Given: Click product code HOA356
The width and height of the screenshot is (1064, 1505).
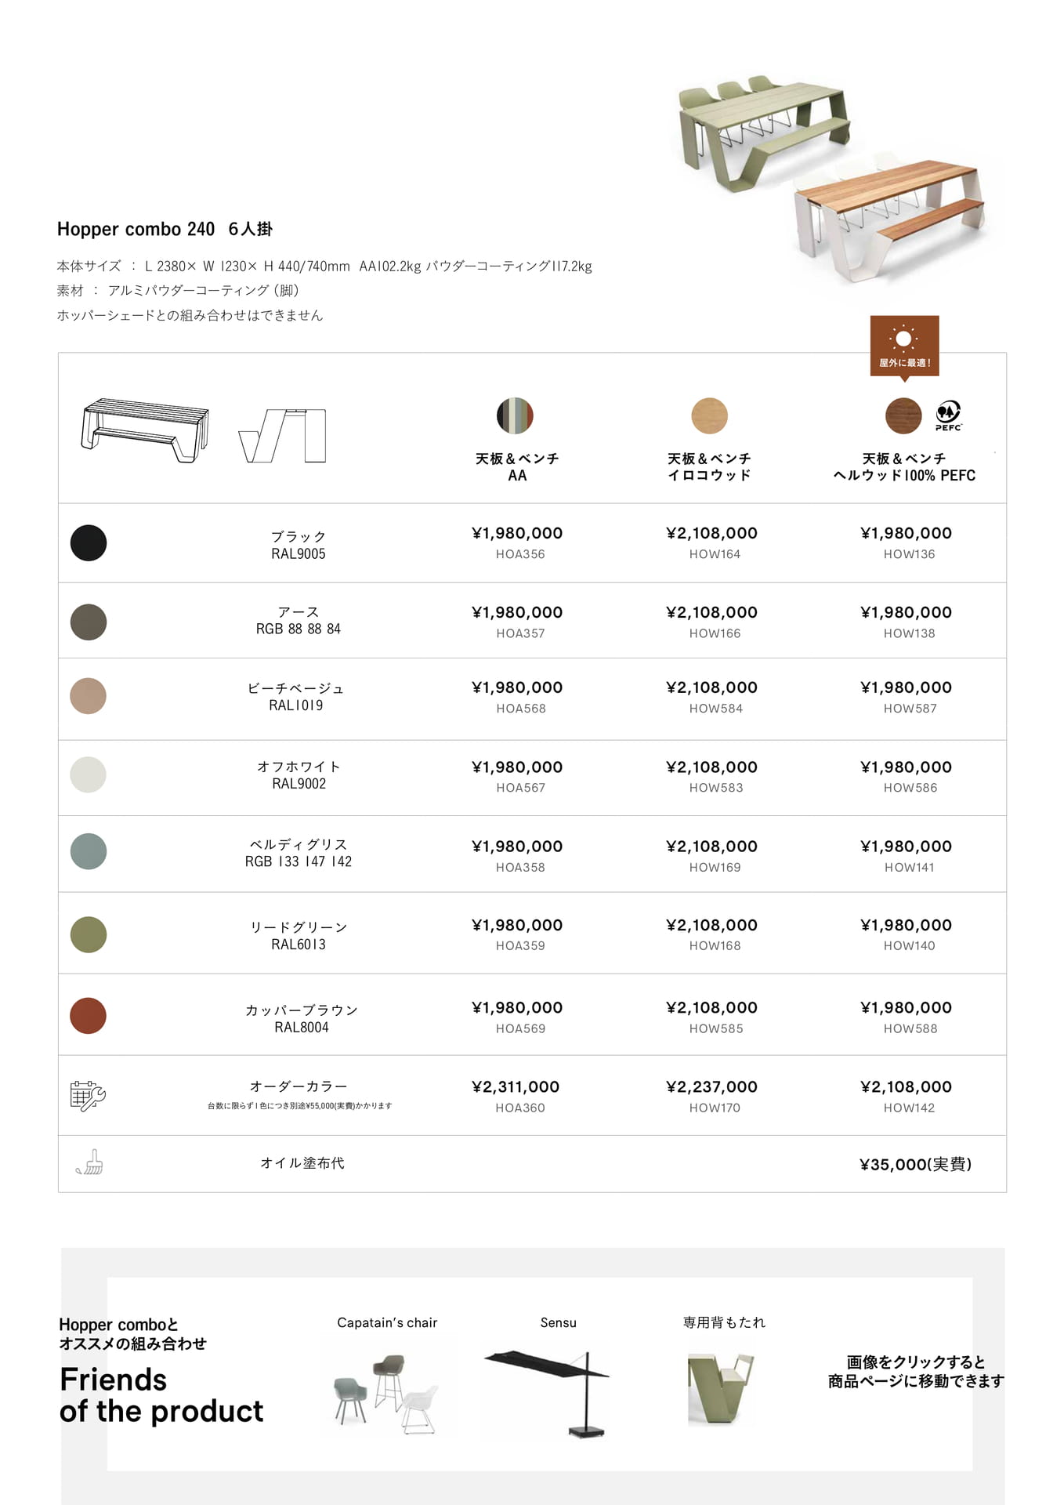Looking at the screenshot, I should point(520,554).
